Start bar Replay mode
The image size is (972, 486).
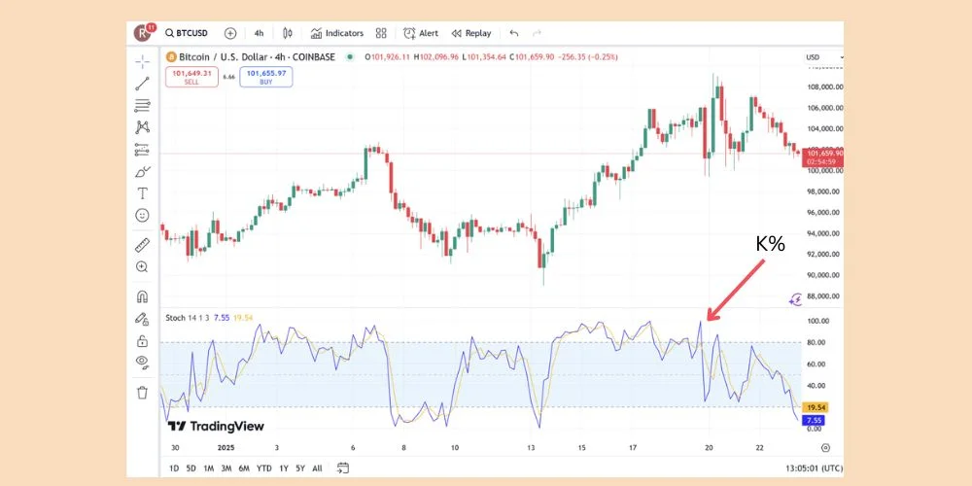coord(470,33)
